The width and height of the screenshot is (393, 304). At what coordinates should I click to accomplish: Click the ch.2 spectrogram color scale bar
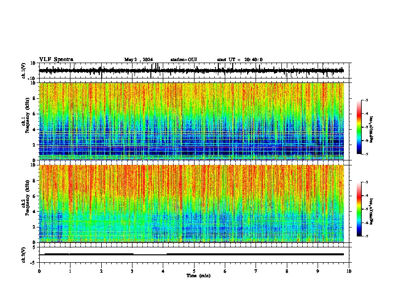[359, 209]
